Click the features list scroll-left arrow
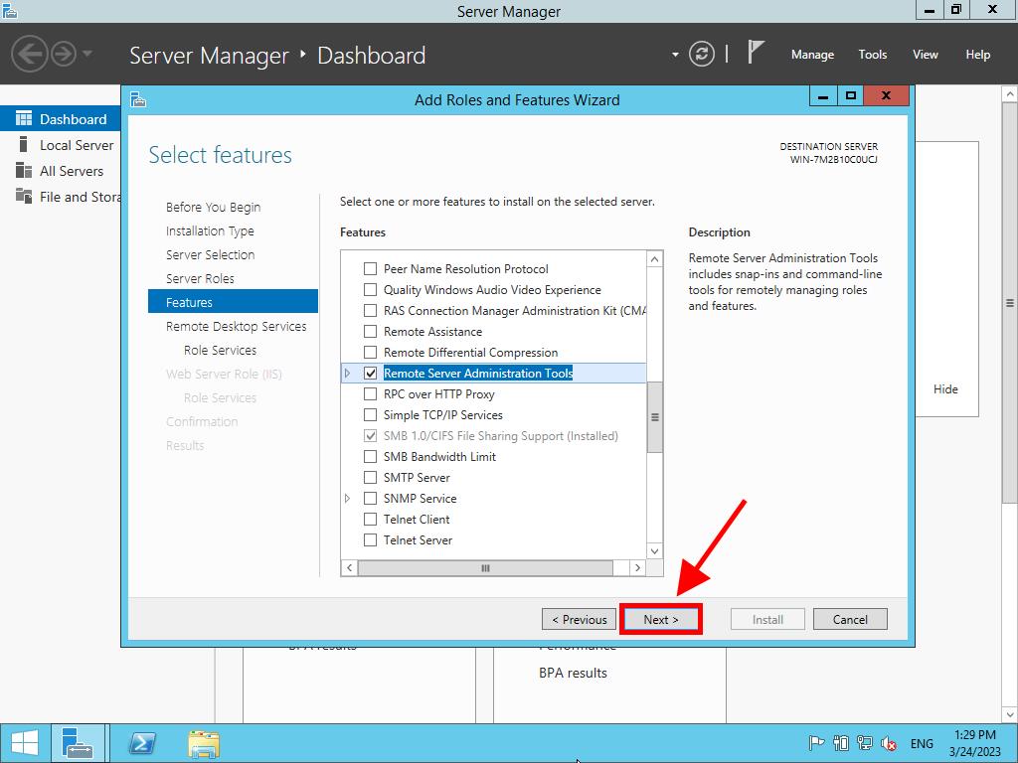This screenshot has height=763, width=1018. (x=349, y=567)
